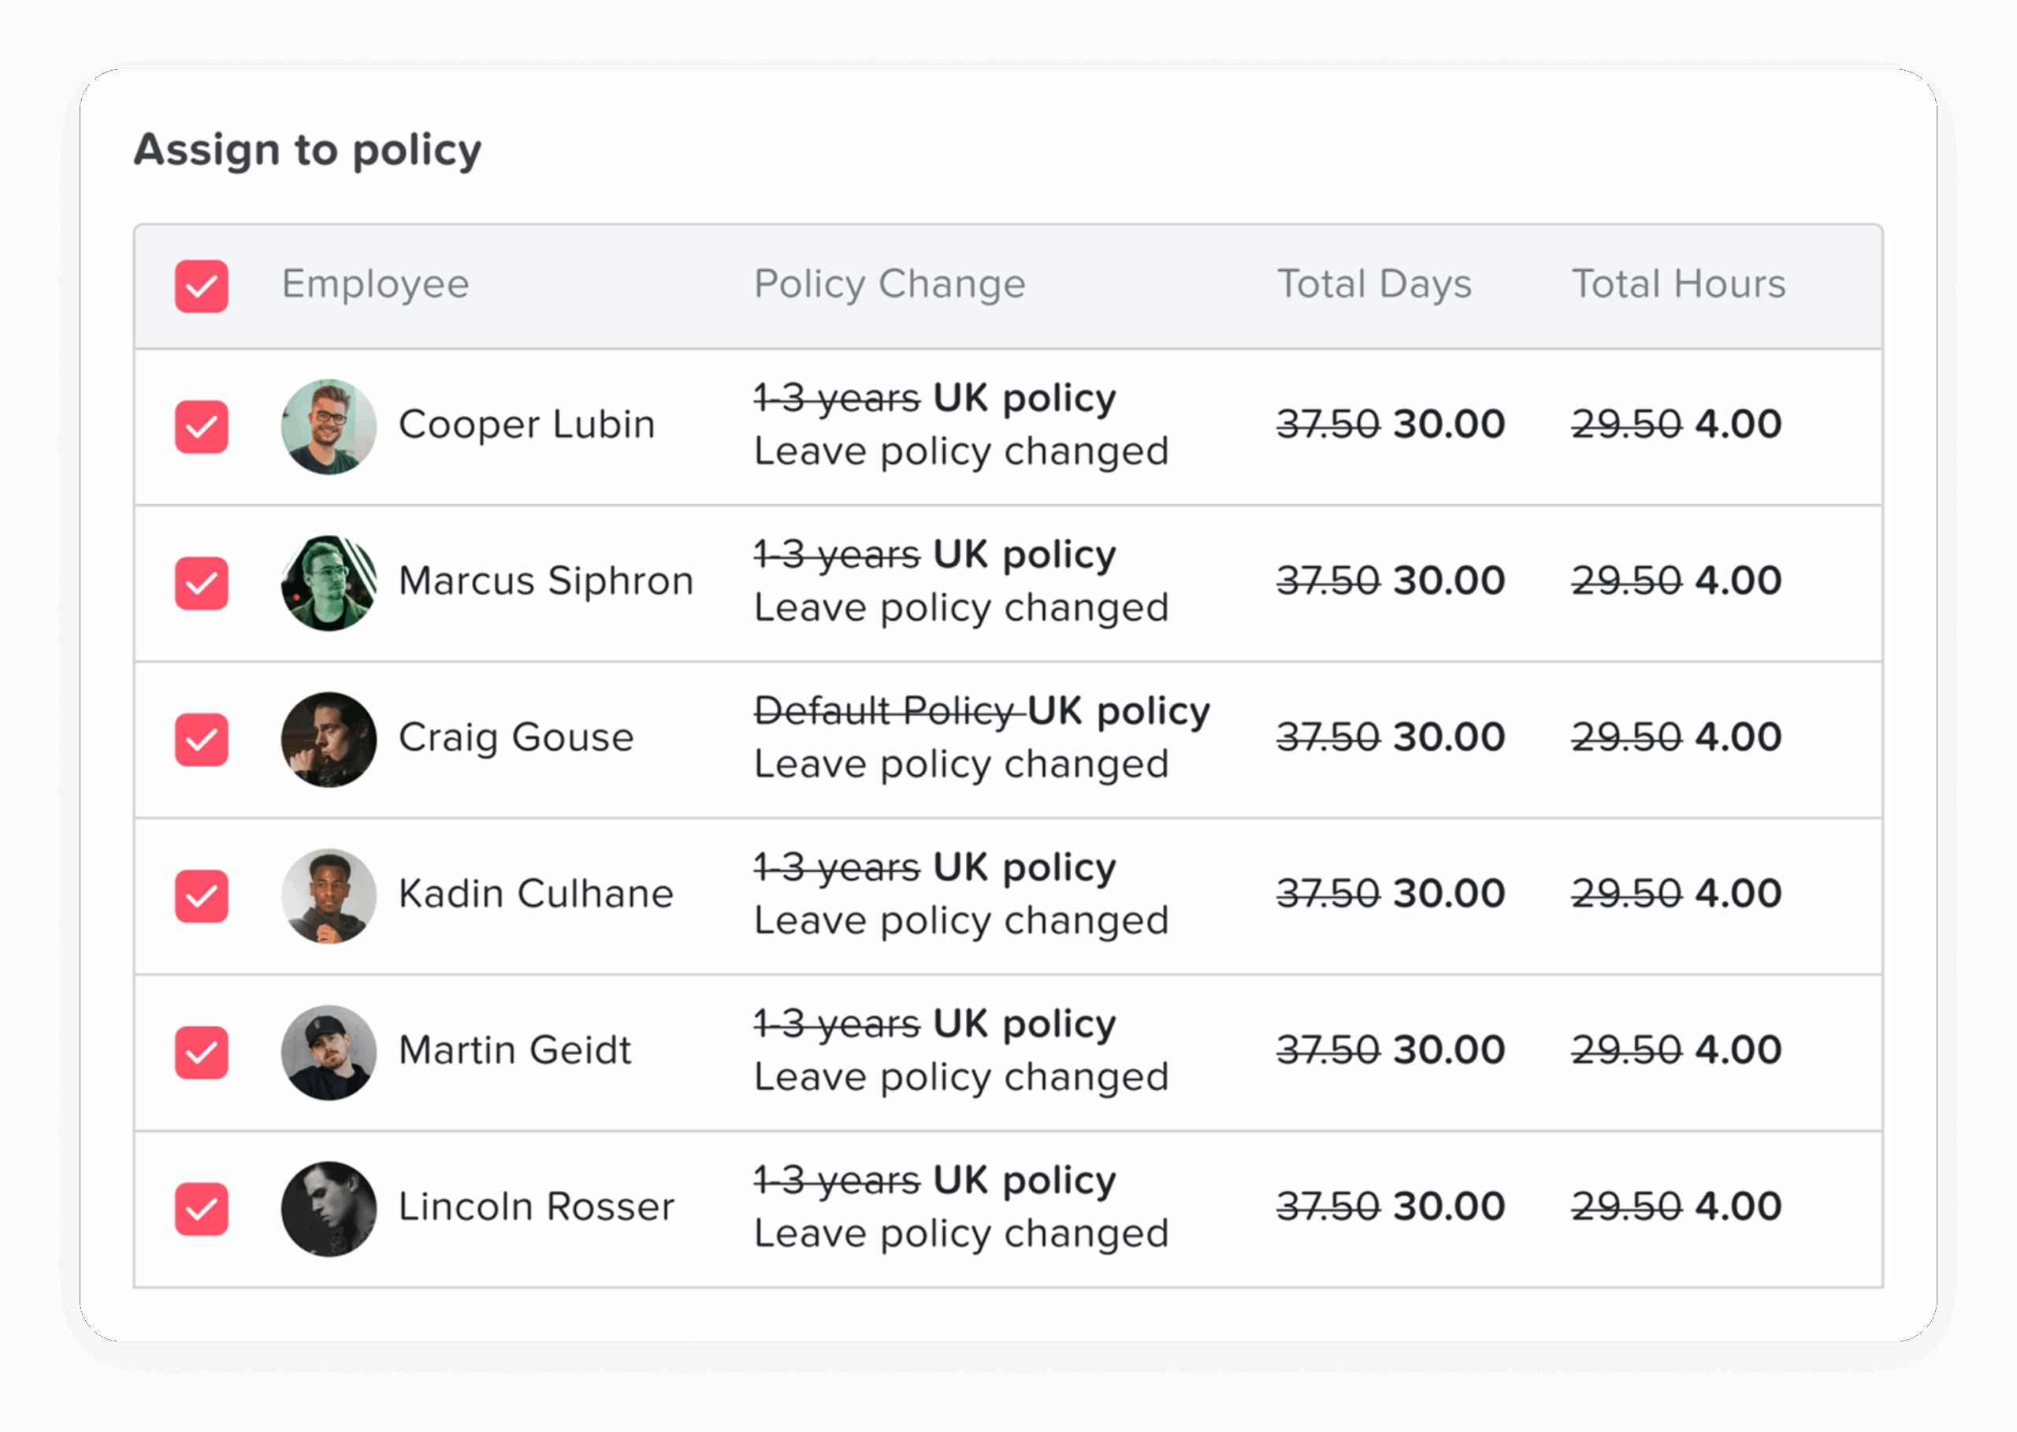Click Martin Geidt's profile avatar
2017x1432 pixels.
328,1052
